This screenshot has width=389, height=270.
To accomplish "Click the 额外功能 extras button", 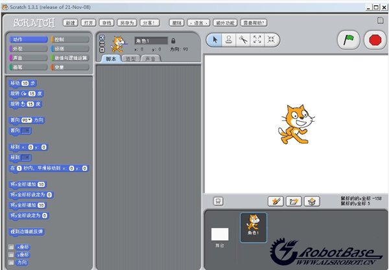I will point(225,23).
